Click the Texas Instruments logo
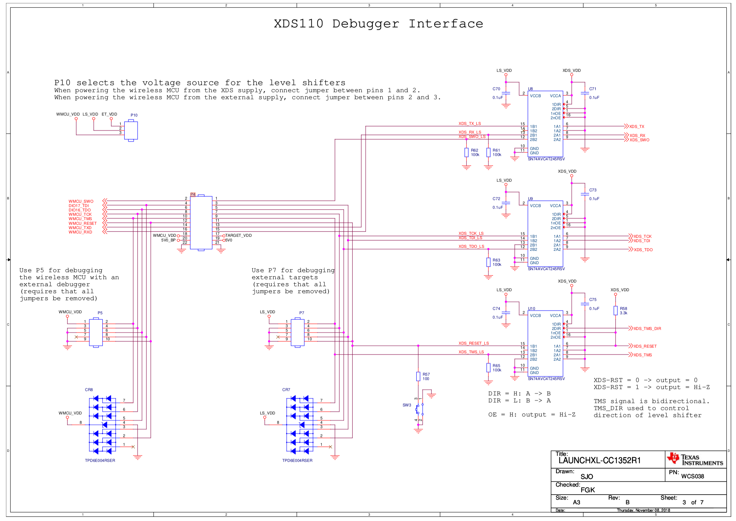The image size is (736, 521). click(x=695, y=459)
